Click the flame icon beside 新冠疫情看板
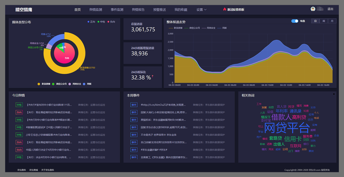This screenshot has width=344, height=177. tap(225, 9)
